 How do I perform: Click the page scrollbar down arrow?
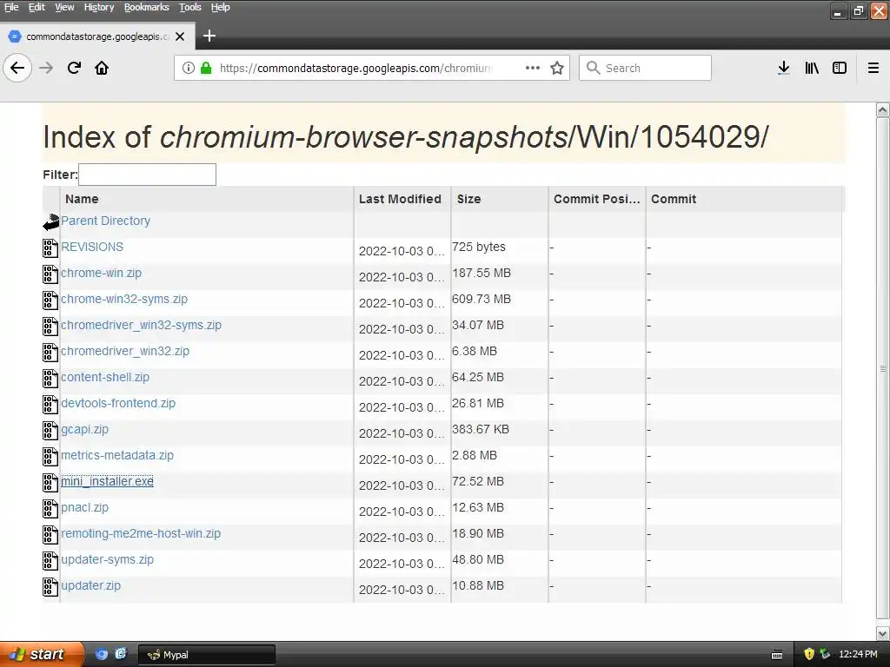click(x=883, y=633)
